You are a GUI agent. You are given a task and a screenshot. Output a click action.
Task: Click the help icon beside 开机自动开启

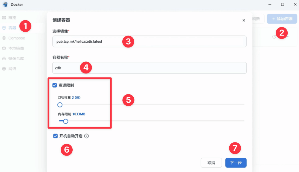coord(86,136)
